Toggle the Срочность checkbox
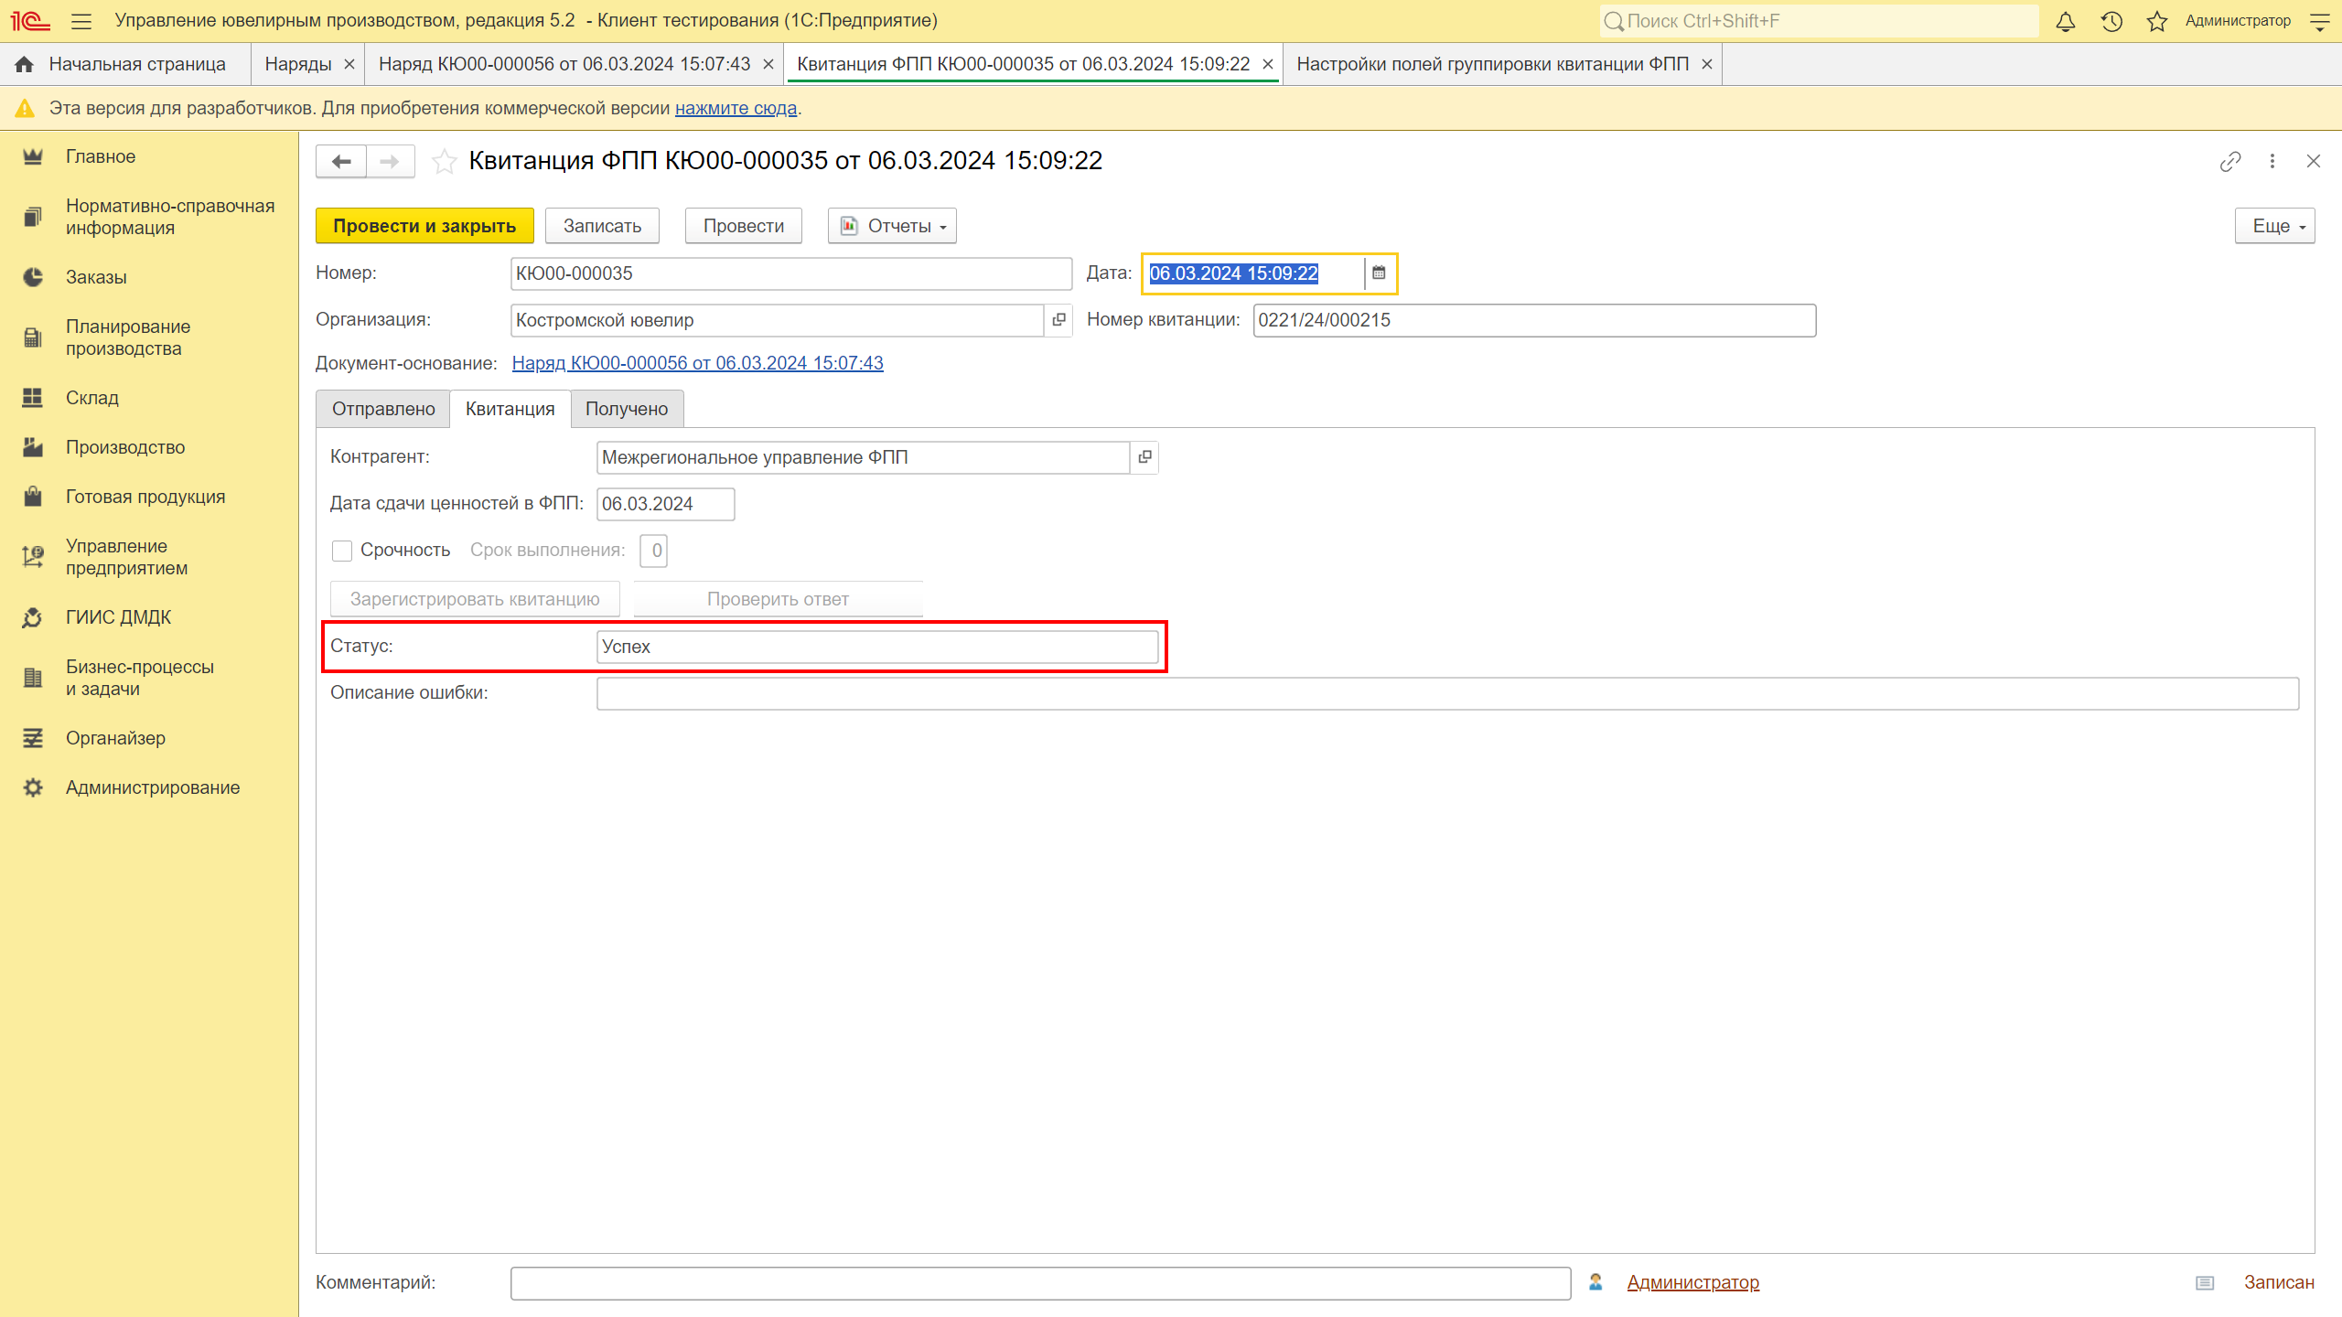The width and height of the screenshot is (2342, 1317). [342, 551]
